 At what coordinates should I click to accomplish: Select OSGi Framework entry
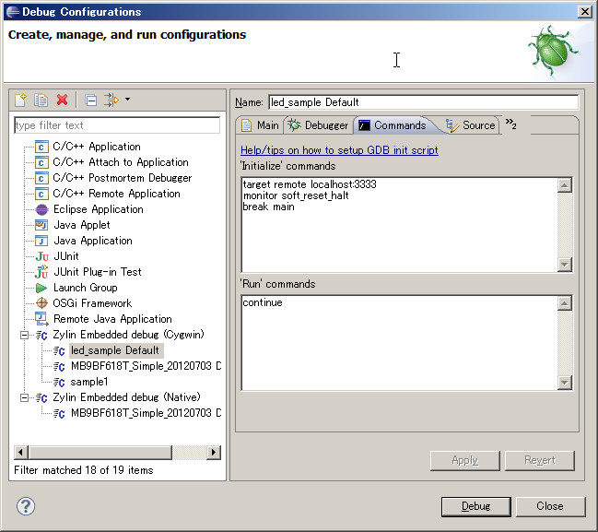(x=92, y=303)
